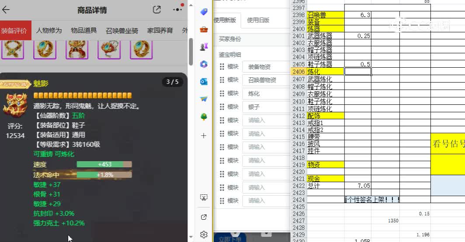465x242 pixels.
Task: Select spreadsheet row header 2398
Action: pos(298,15)
